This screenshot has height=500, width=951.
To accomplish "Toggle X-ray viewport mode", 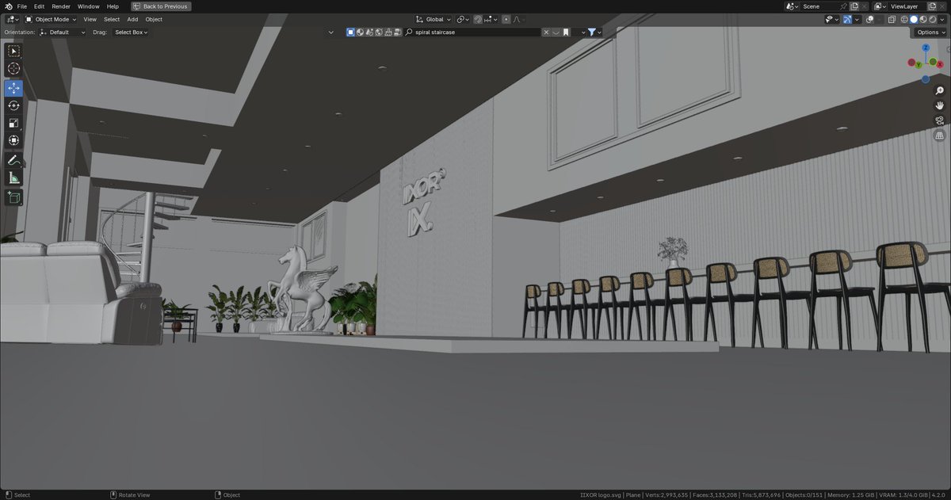I will [892, 19].
